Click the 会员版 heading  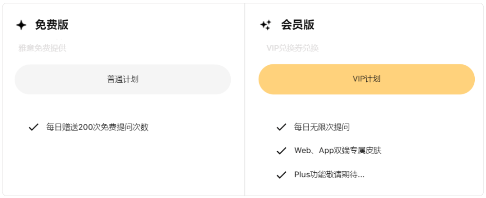pyautogui.click(x=298, y=25)
